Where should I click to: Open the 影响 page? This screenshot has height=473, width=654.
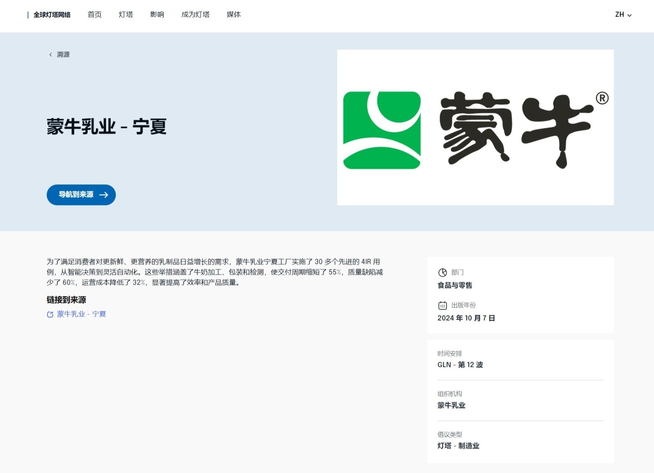coord(157,15)
